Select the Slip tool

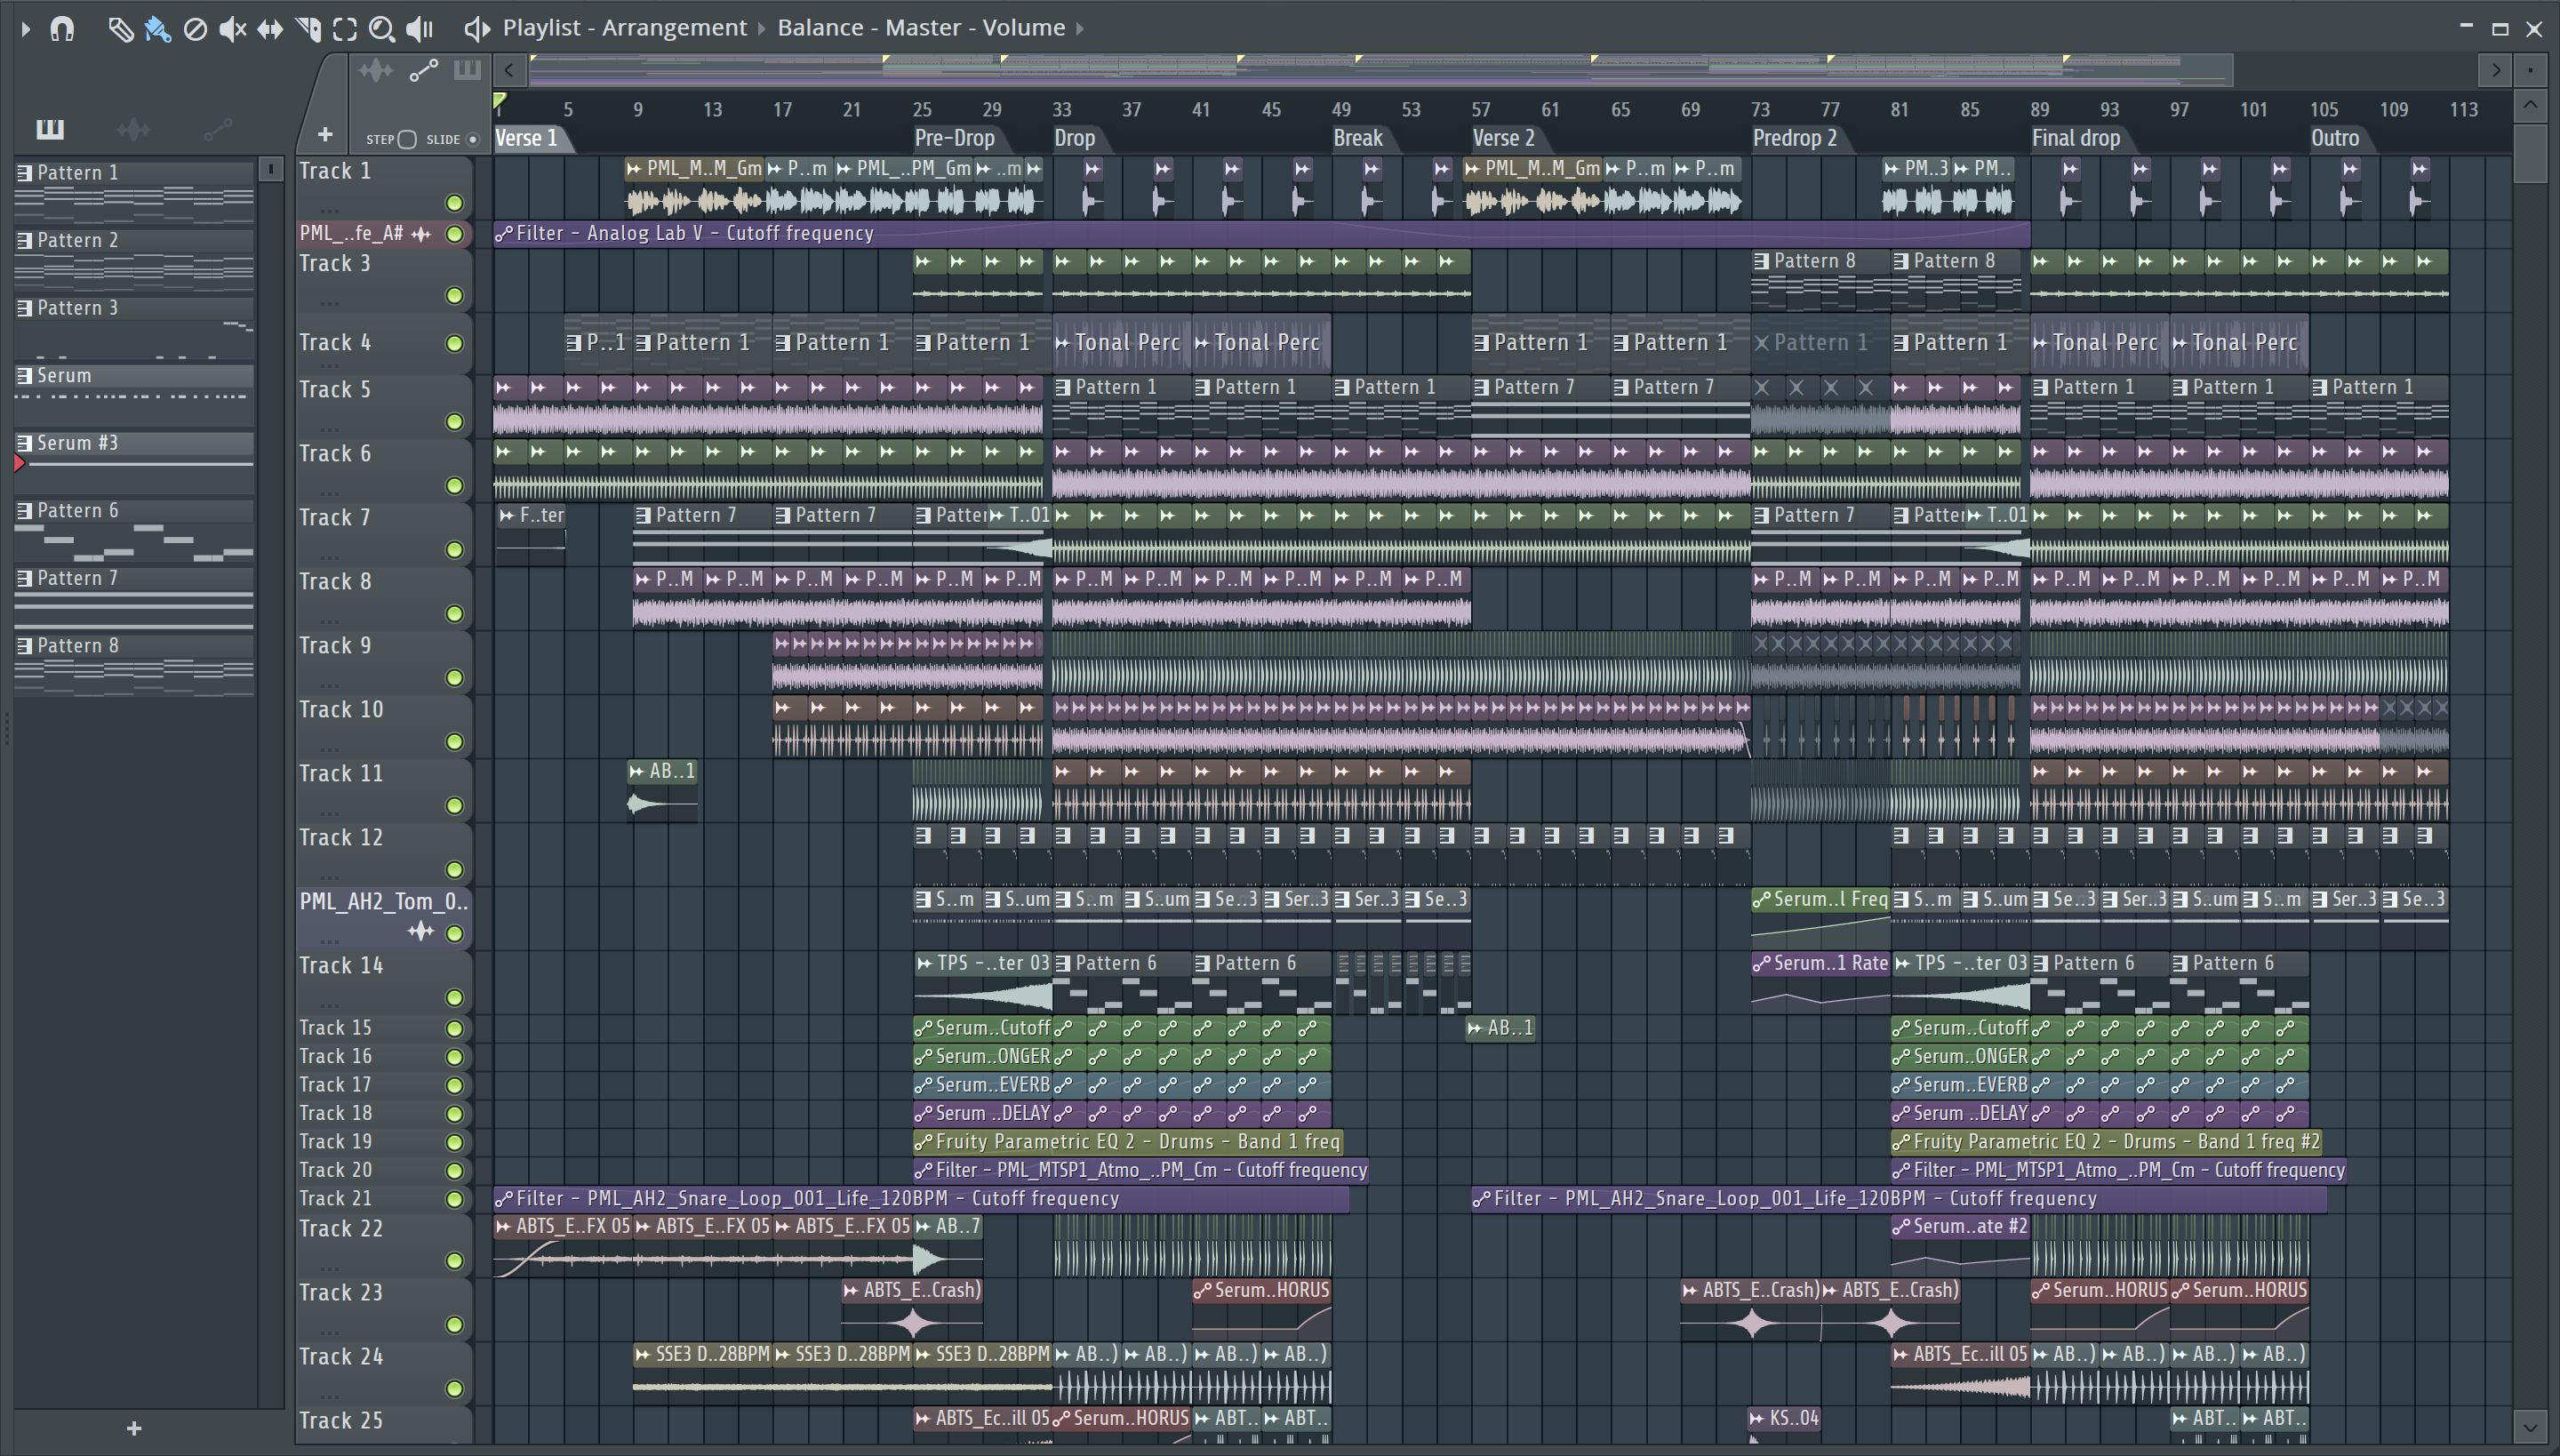(270, 29)
